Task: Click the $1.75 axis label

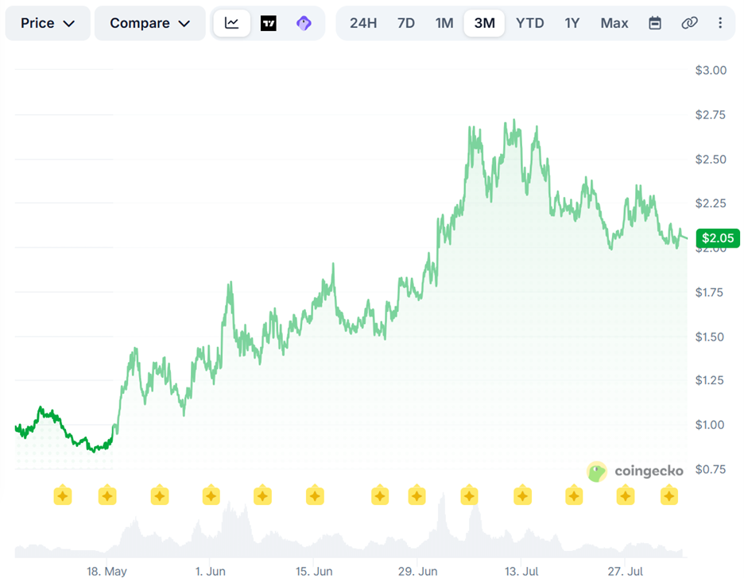Action: click(709, 292)
